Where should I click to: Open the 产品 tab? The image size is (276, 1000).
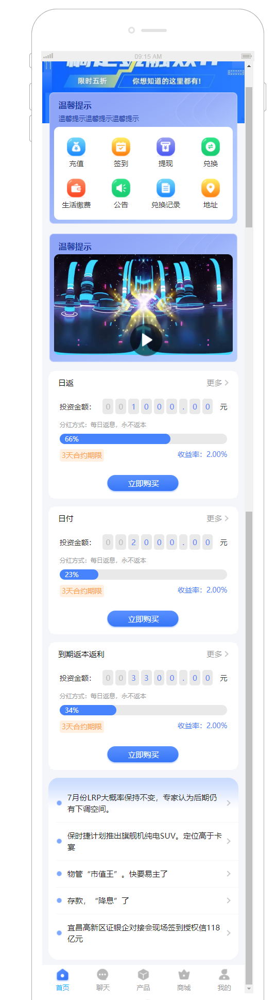pos(143,980)
